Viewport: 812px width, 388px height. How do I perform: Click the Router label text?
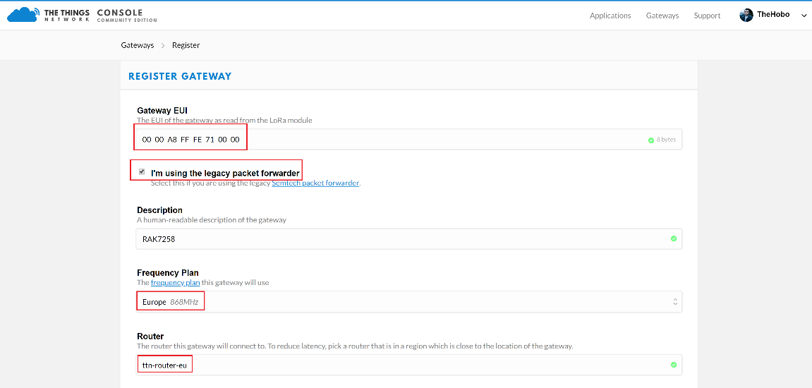click(150, 337)
